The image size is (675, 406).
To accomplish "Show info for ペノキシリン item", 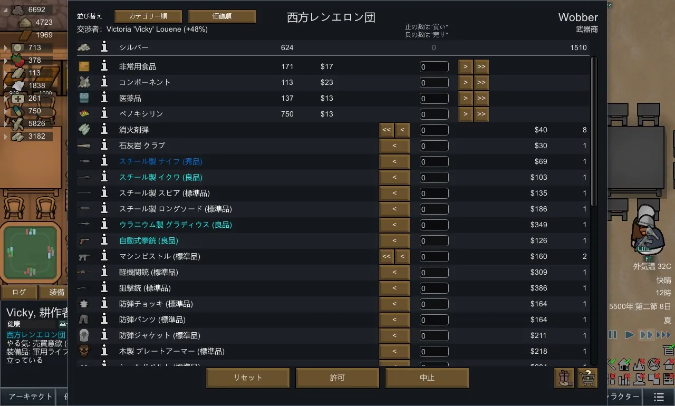I will pyautogui.click(x=104, y=114).
